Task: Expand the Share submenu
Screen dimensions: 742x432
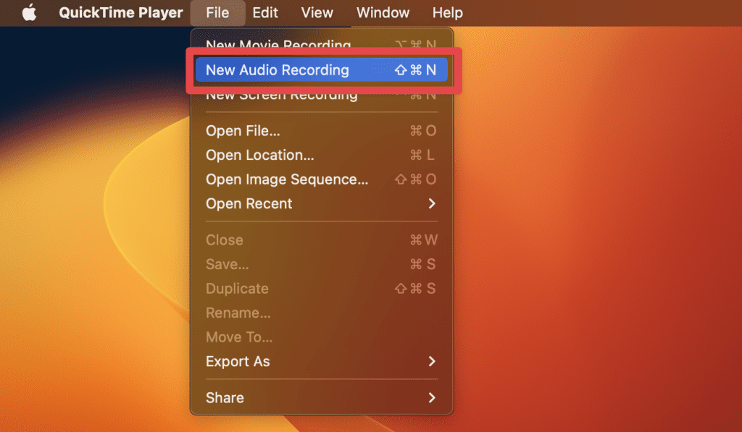Action: pos(322,398)
